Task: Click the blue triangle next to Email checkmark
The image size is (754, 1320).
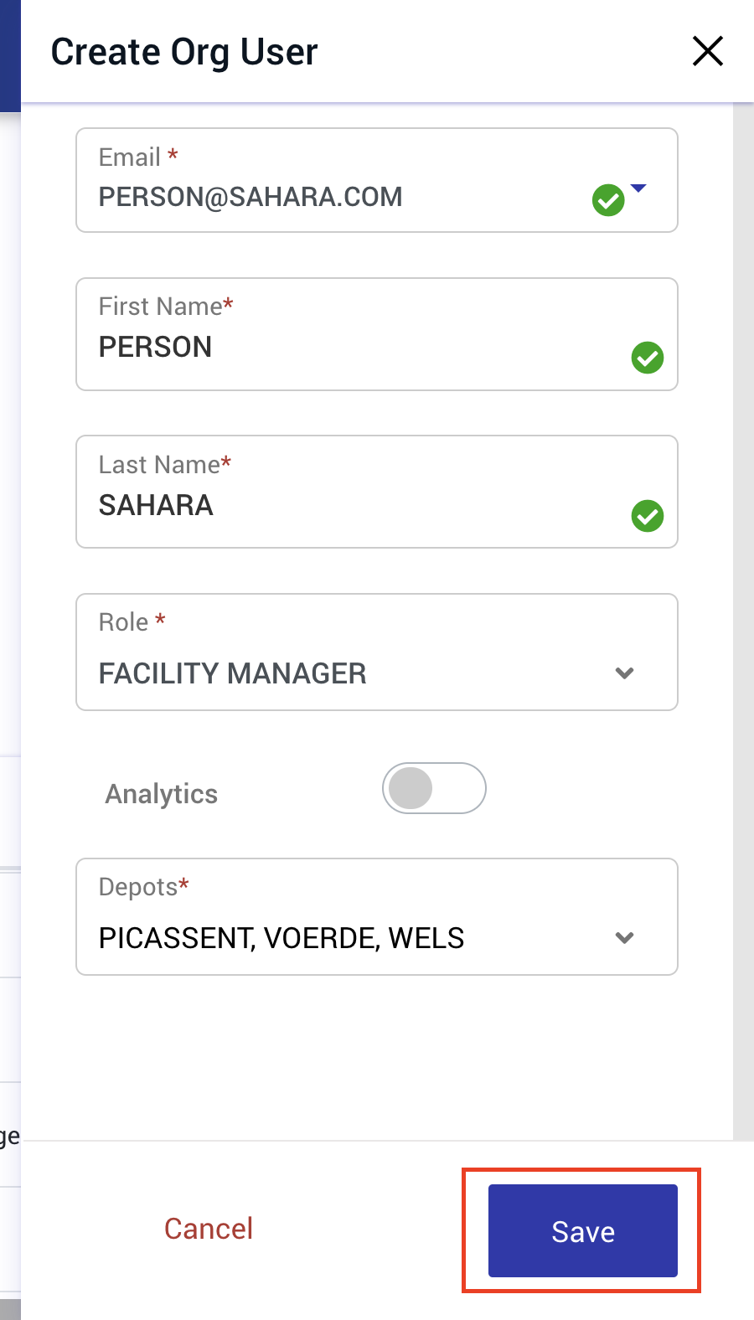Action: (x=639, y=189)
